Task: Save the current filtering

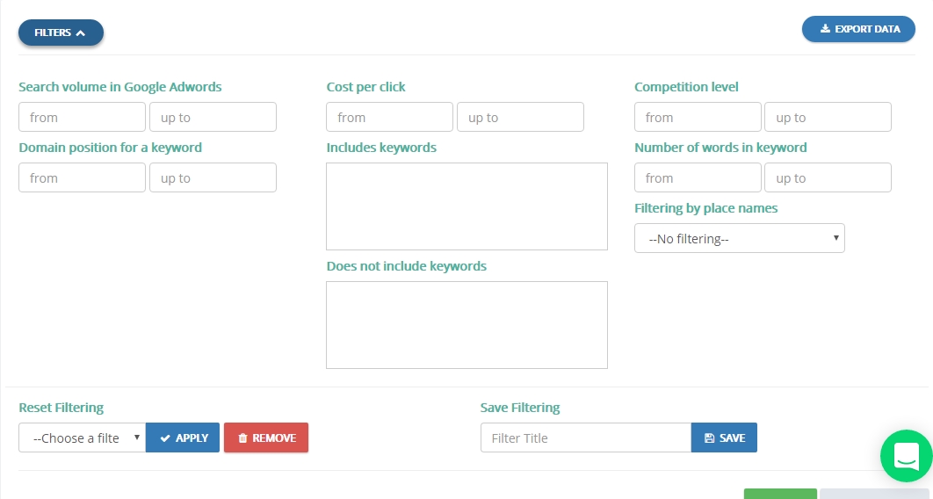Action: (724, 438)
